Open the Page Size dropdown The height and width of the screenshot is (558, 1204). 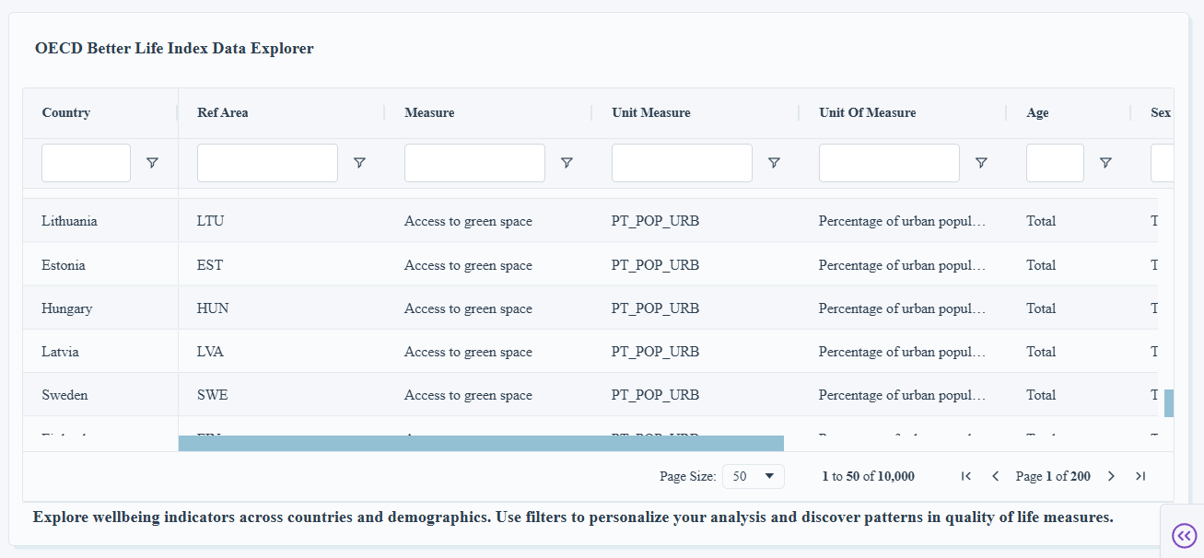(x=754, y=476)
